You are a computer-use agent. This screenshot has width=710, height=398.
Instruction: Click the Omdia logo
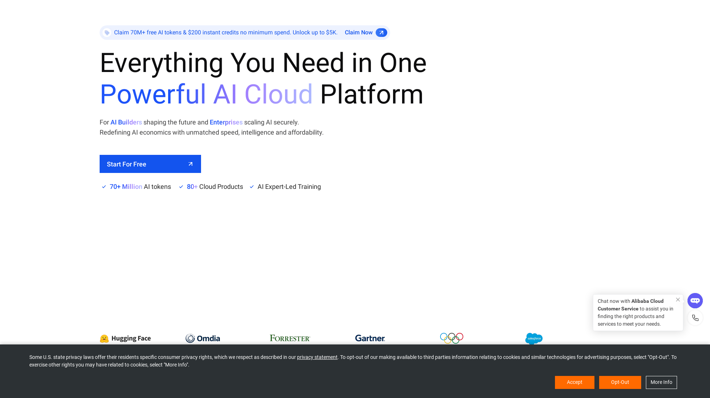point(202,338)
